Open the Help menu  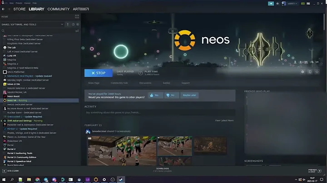pos(35,3)
